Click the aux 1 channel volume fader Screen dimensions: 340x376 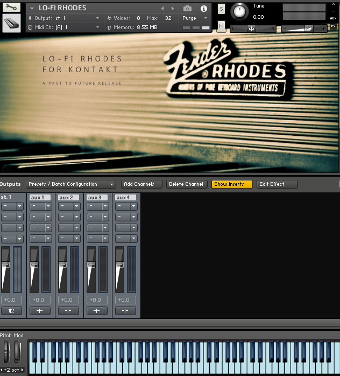tap(34, 265)
